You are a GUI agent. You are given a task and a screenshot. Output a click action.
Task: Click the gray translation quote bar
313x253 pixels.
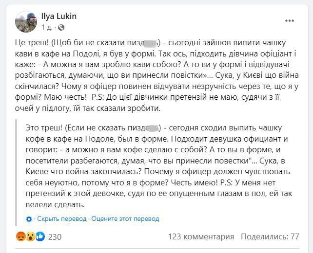pos(16,173)
